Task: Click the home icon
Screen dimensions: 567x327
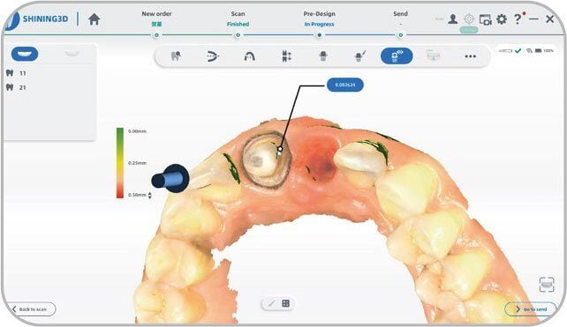Action: [94, 19]
